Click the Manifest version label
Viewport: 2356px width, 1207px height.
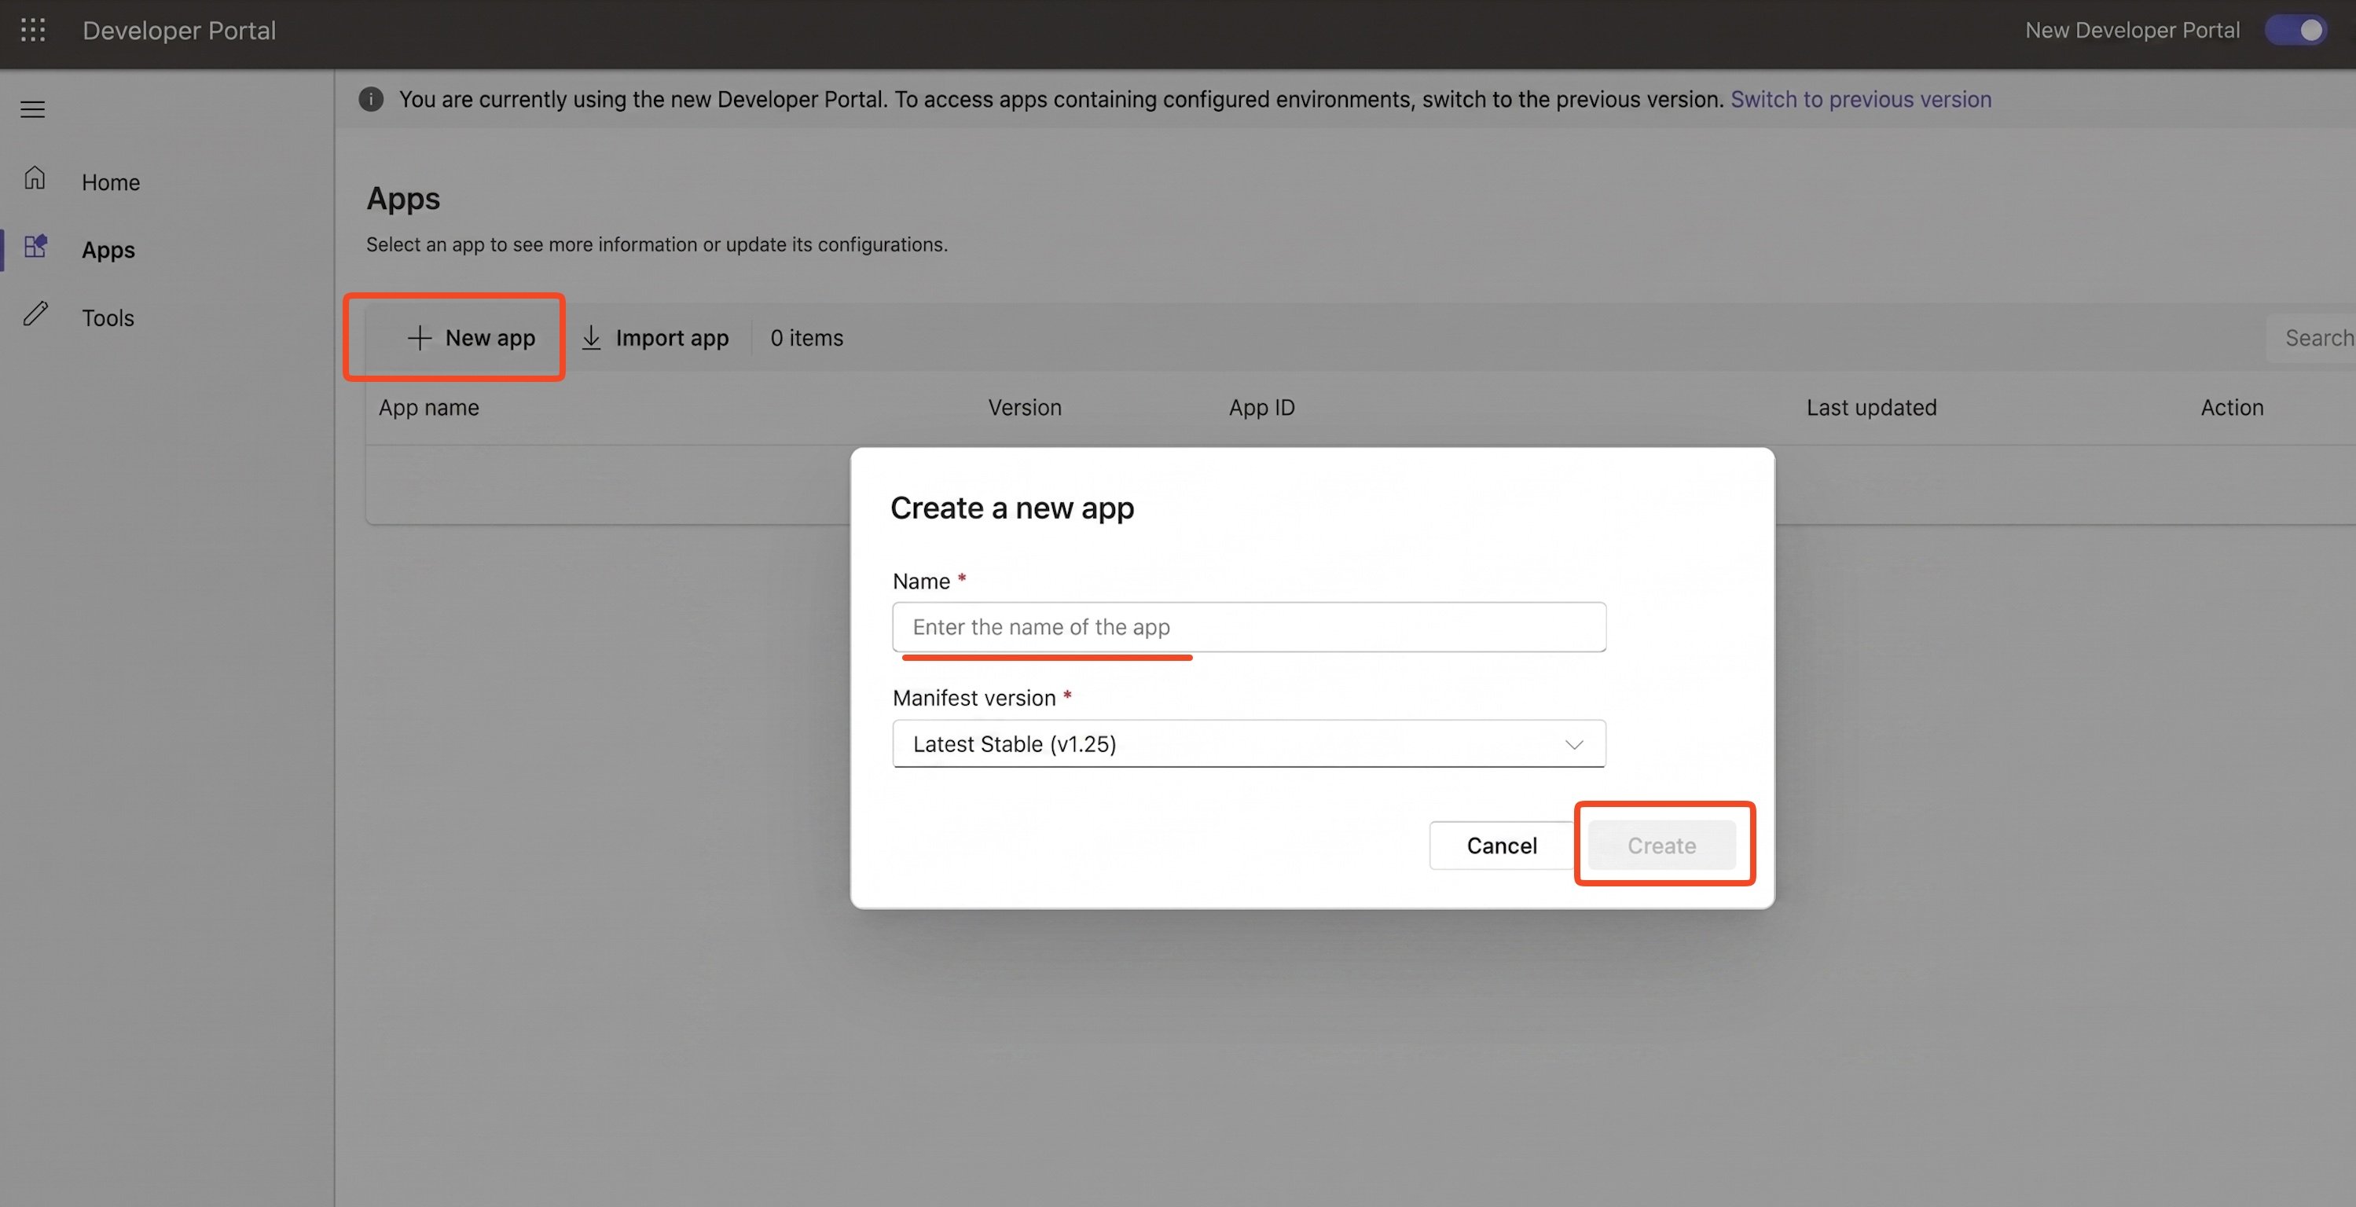click(974, 698)
